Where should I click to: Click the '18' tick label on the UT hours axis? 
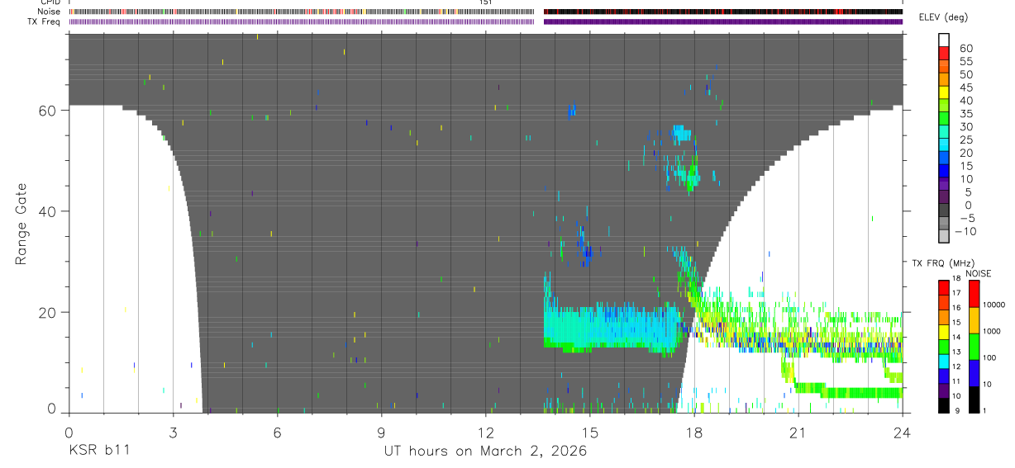694,432
